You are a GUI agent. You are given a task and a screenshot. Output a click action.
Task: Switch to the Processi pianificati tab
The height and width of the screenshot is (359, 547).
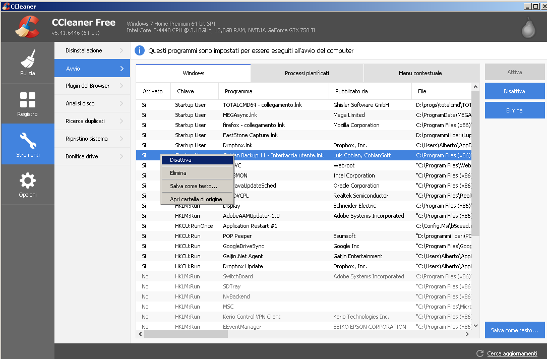[307, 73]
